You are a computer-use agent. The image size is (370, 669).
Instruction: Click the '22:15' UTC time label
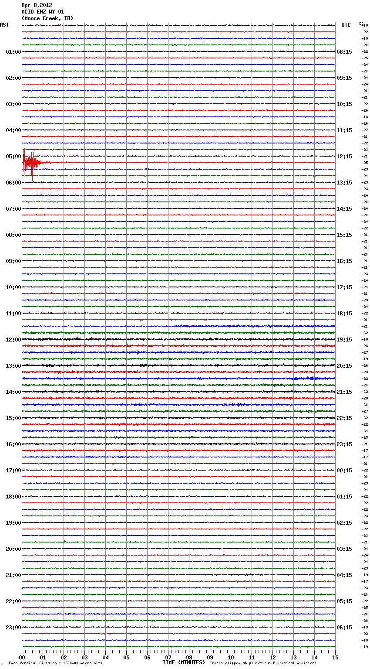click(344, 418)
